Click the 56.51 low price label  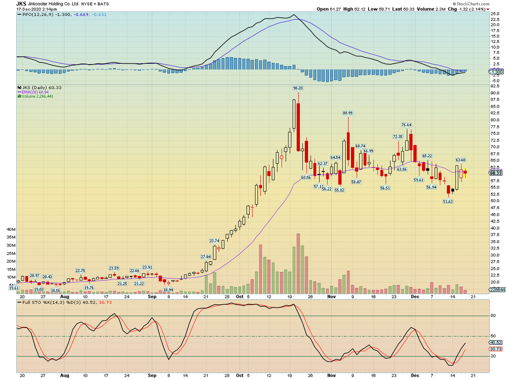point(385,188)
